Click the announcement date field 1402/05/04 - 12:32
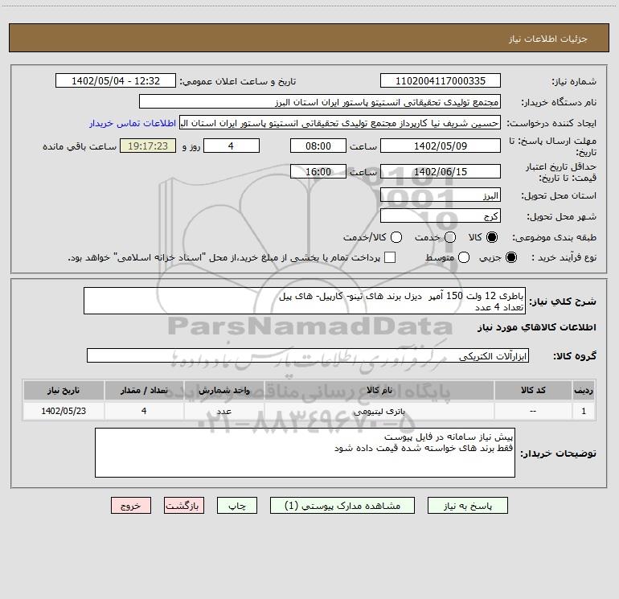This screenshot has height=599, width=619. (116, 80)
